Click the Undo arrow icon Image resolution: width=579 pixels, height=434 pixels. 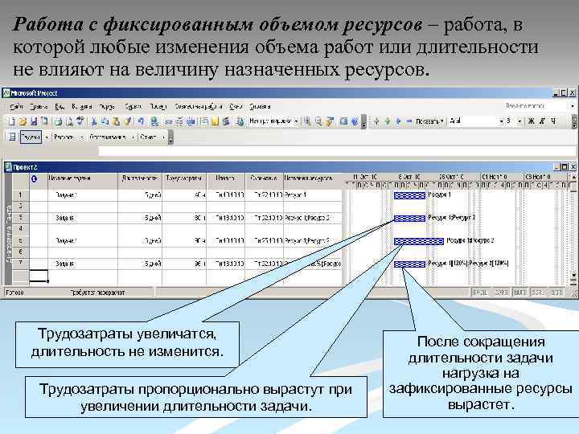[x=141, y=121]
